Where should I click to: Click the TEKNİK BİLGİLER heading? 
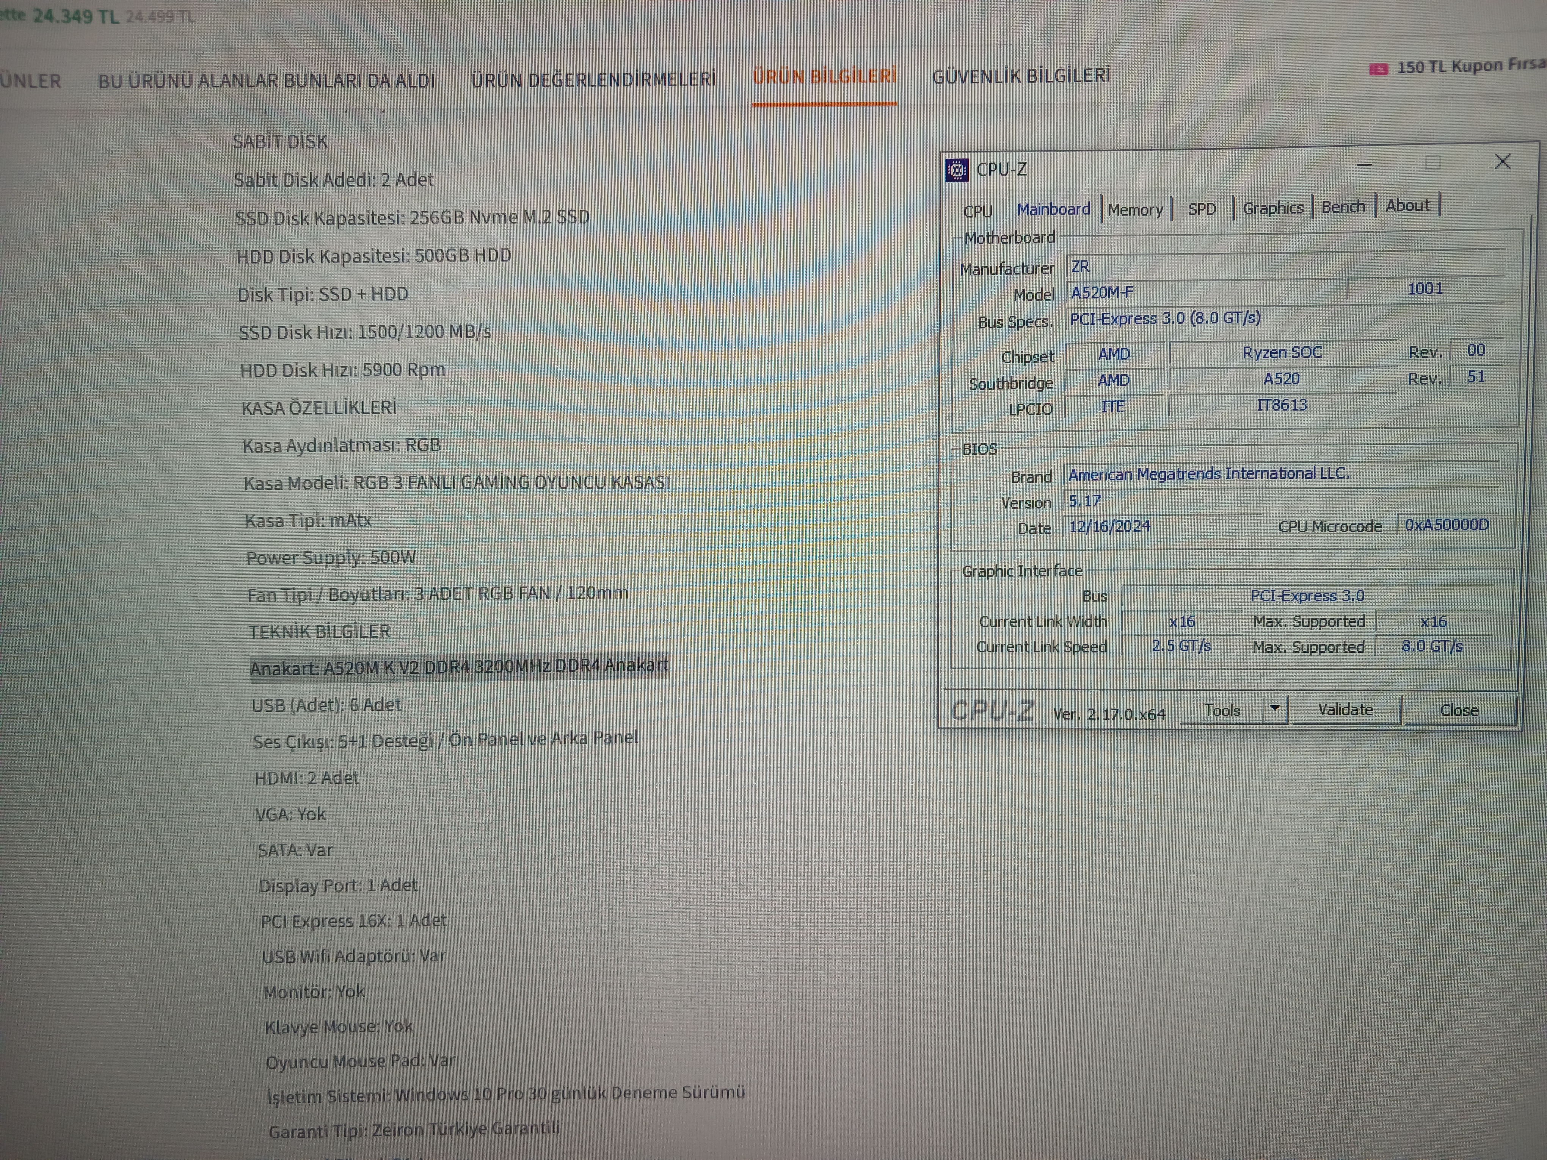(319, 632)
